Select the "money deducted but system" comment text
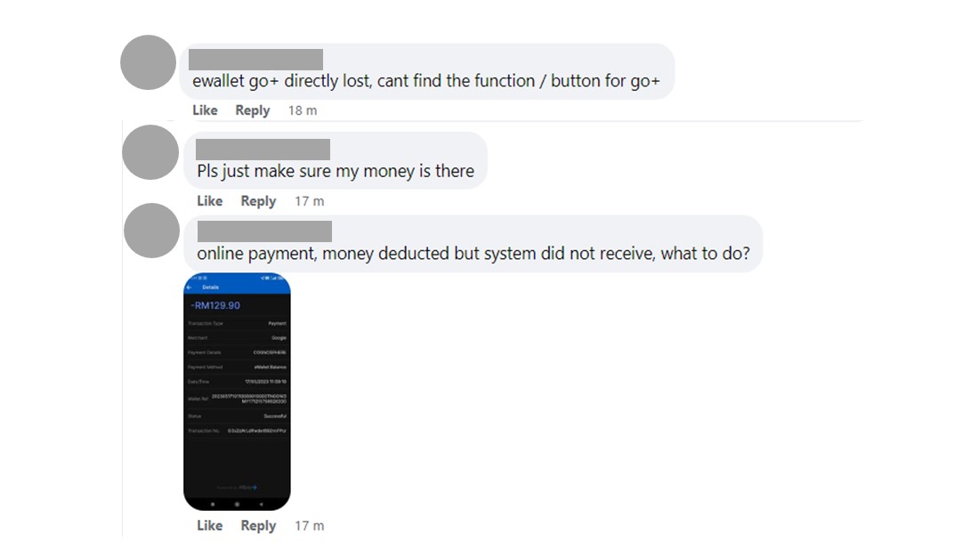The height and width of the screenshot is (551, 979). 473,254
